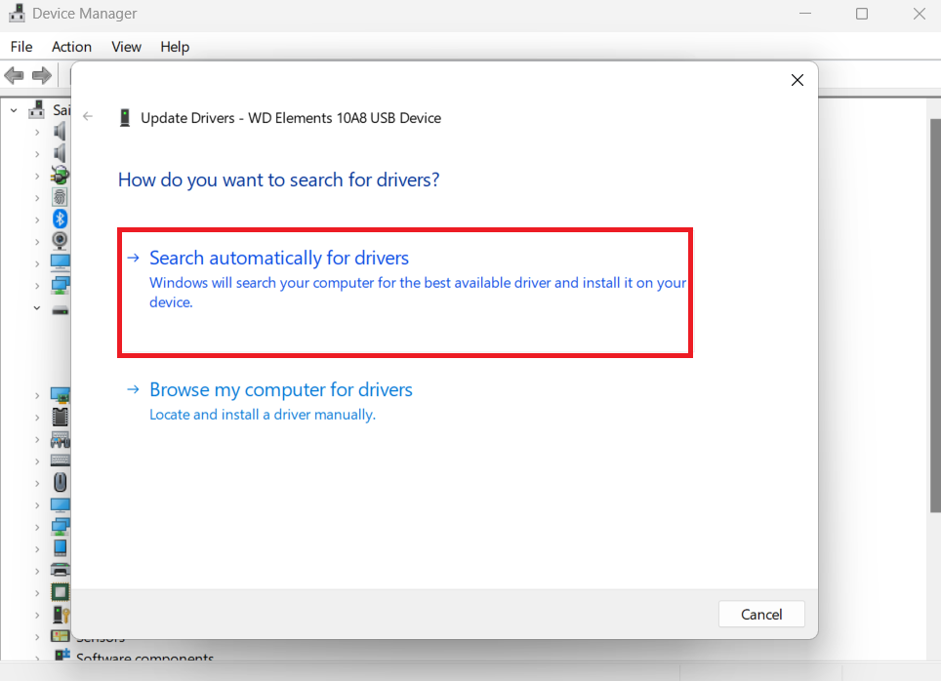Open the Action menu

[71, 47]
